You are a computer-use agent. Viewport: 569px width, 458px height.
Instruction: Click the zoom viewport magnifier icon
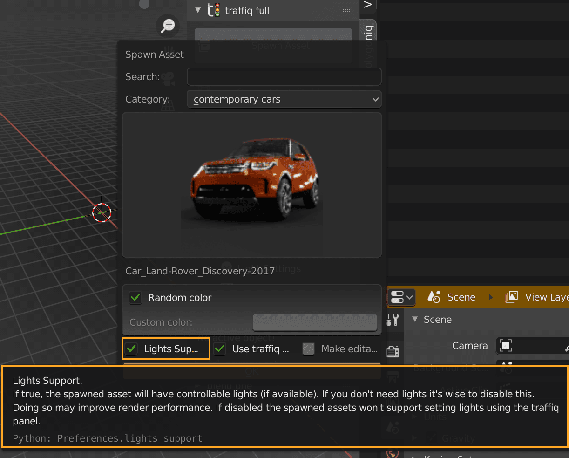point(168,26)
